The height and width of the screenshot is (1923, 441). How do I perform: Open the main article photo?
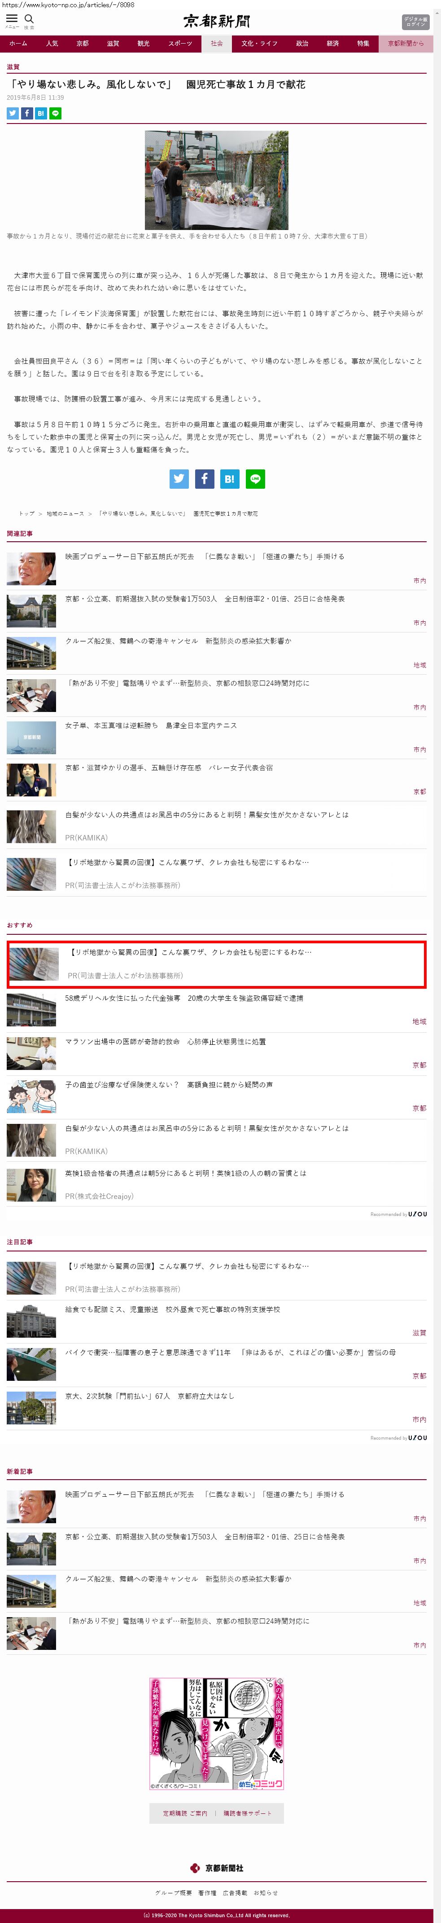[x=216, y=180]
